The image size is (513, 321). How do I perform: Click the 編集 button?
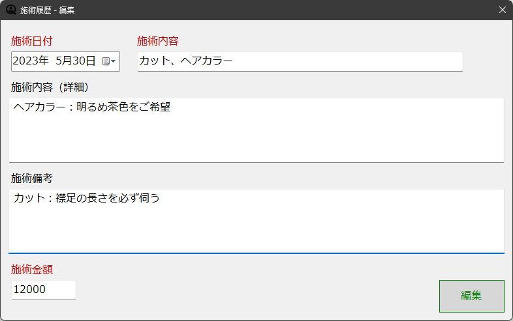click(x=471, y=296)
